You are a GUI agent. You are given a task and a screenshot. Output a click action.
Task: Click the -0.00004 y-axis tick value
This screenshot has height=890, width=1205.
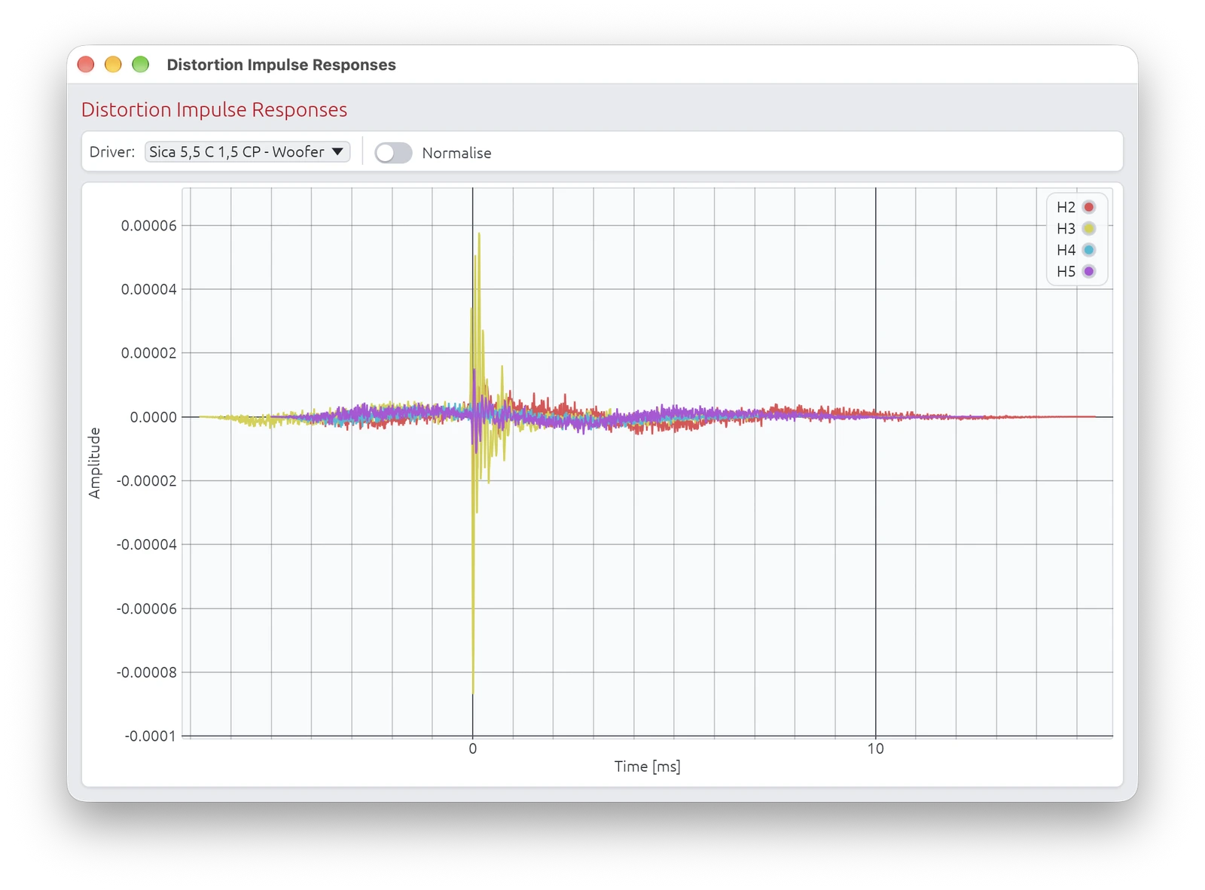146,544
